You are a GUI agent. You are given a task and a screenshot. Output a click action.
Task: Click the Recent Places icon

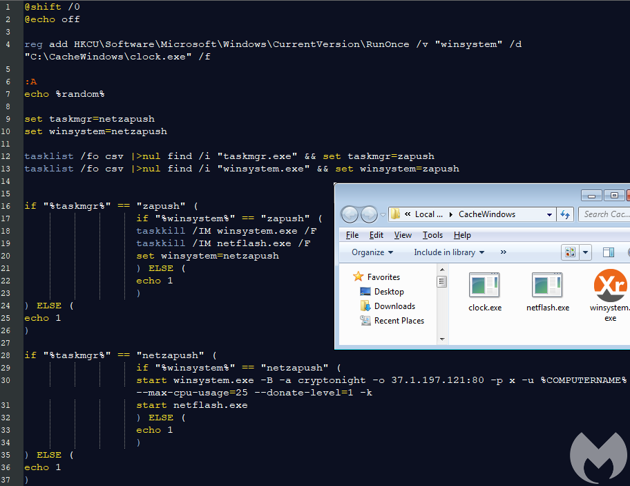[x=365, y=320]
